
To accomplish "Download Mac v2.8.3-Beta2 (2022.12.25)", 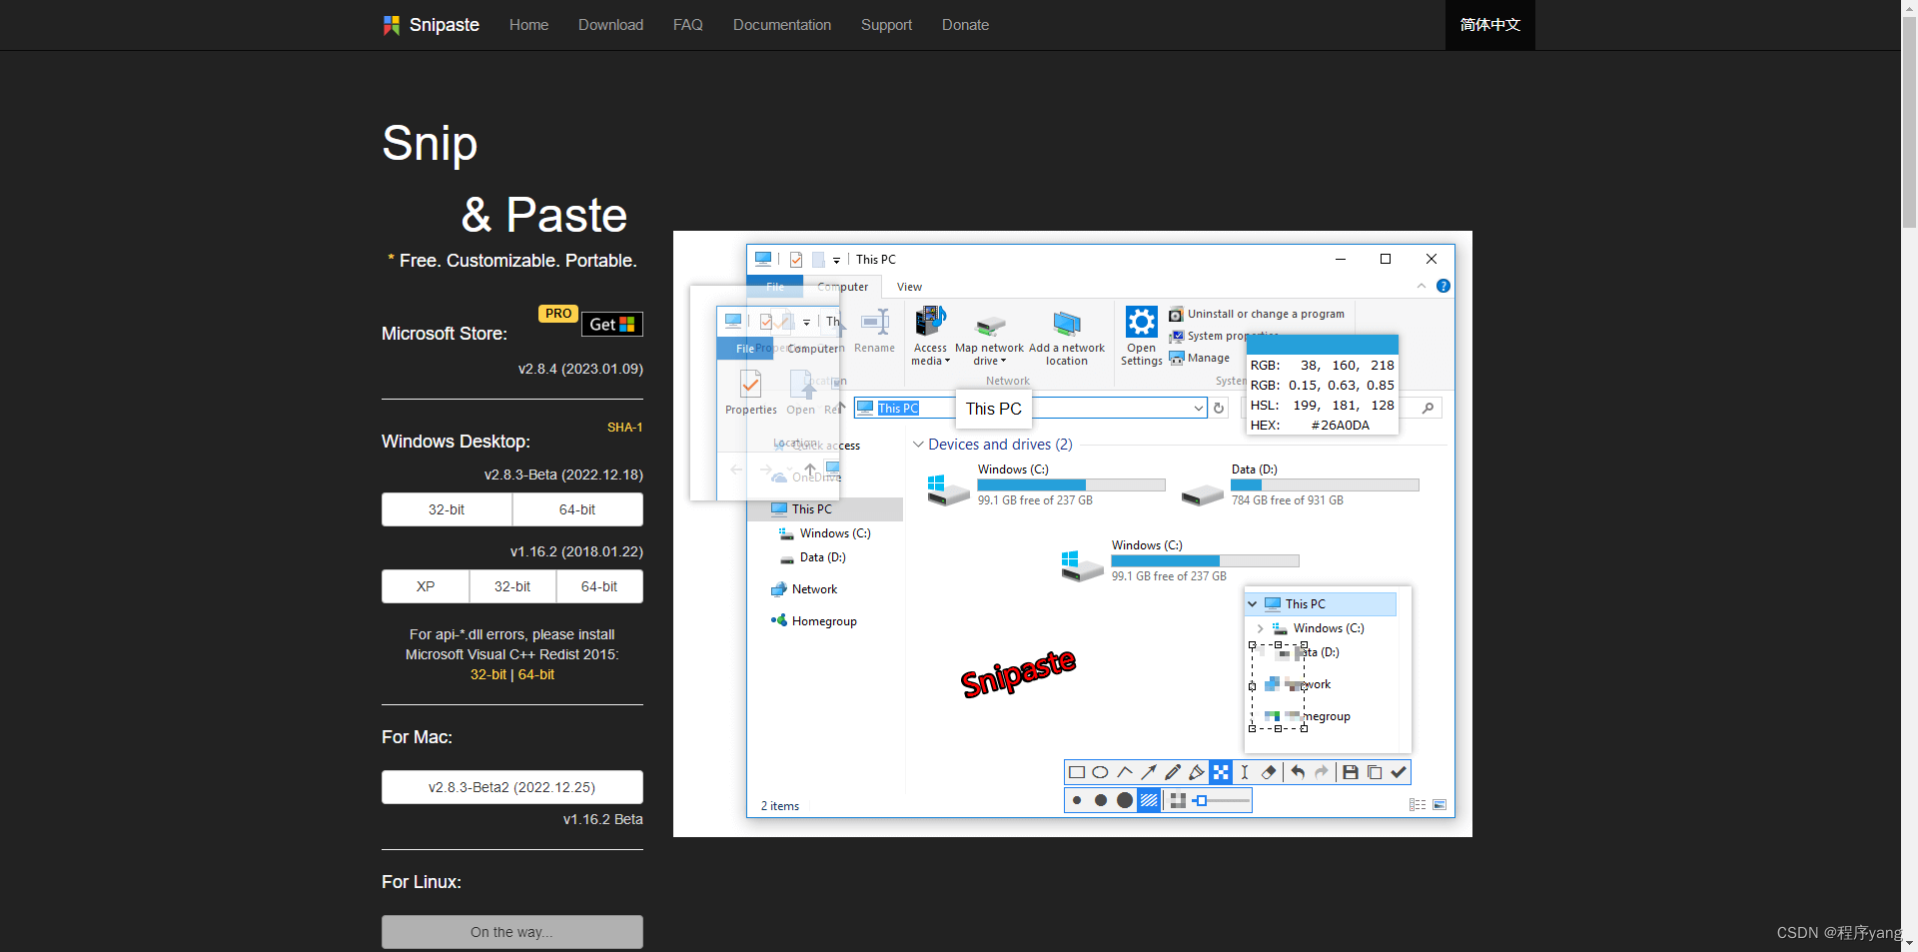I will pyautogui.click(x=512, y=787).
